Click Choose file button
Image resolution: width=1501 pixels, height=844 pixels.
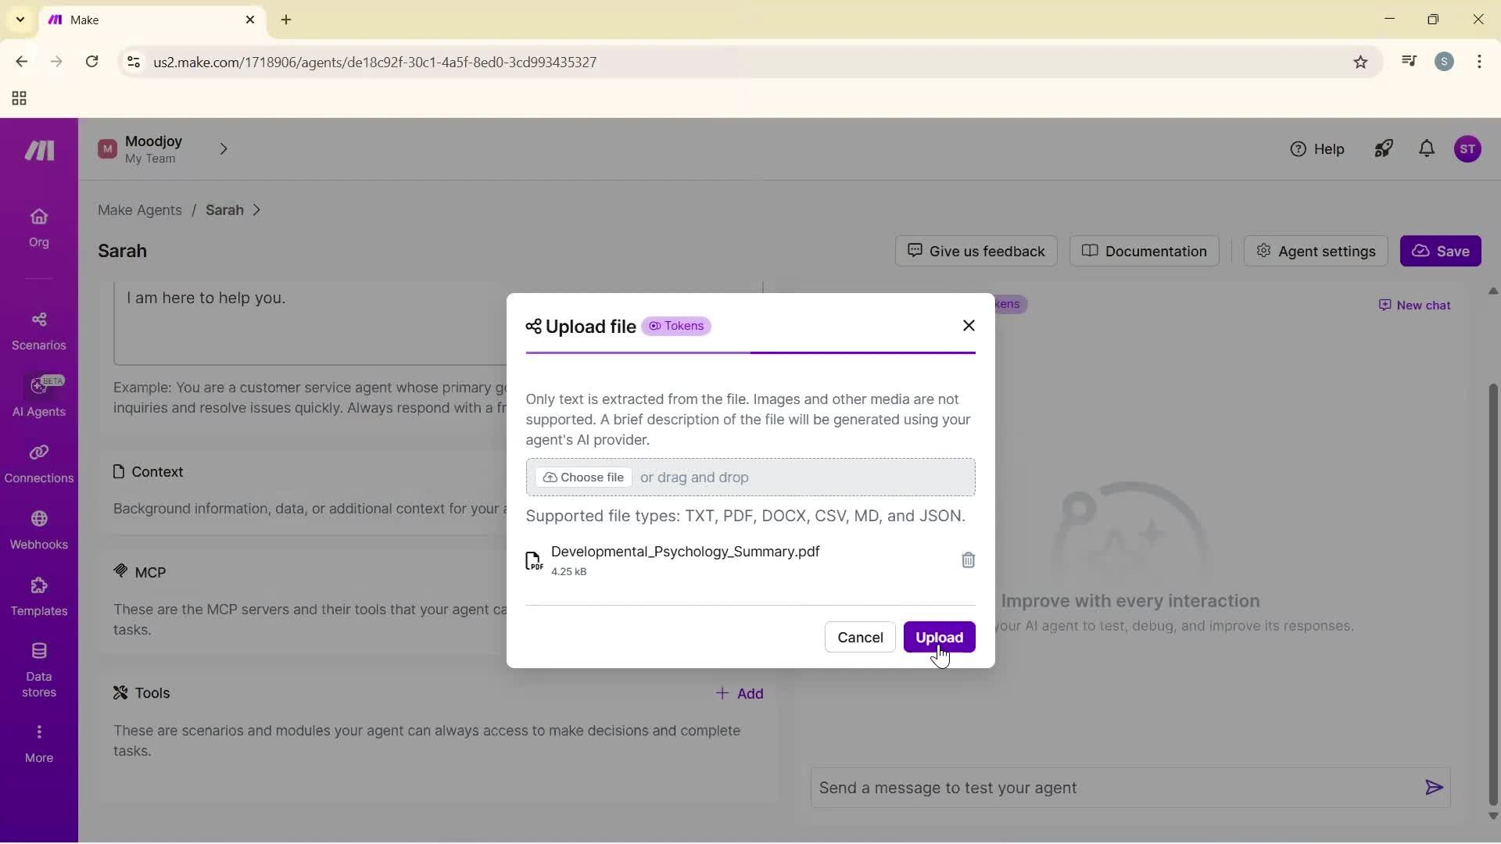click(583, 477)
